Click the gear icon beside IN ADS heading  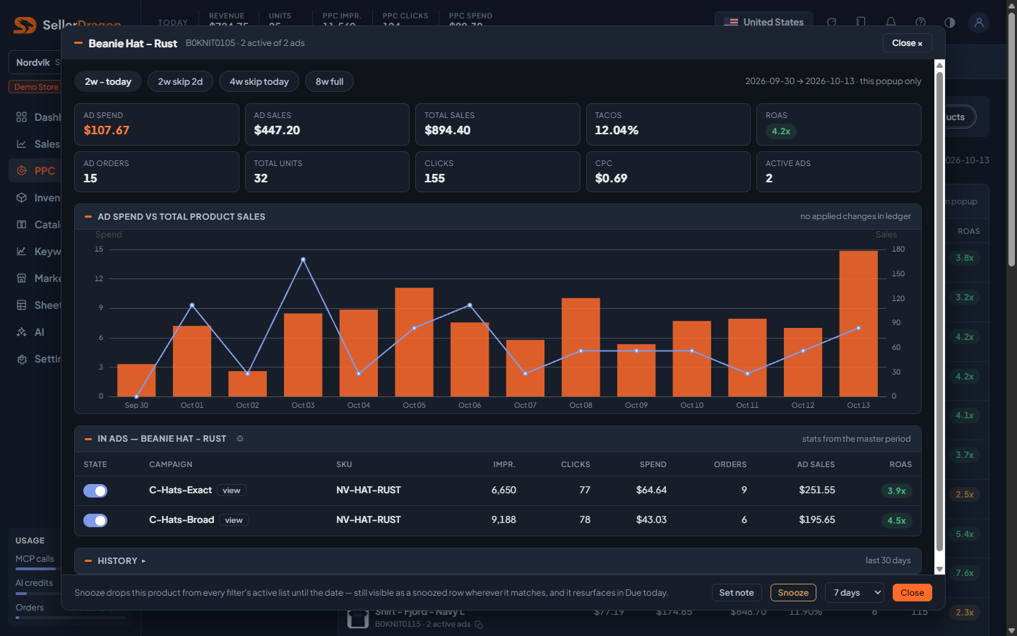point(240,439)
